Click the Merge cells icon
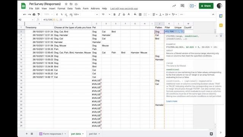 [x=145, y=14]
